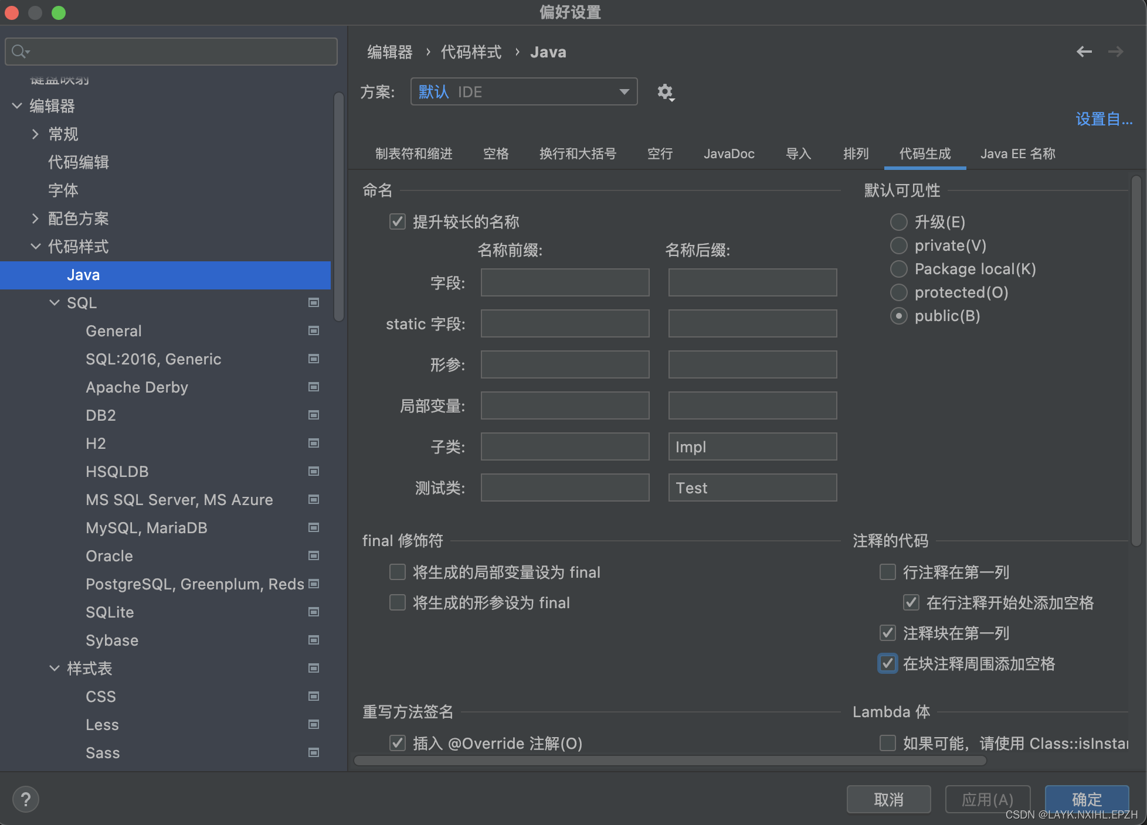Viewport: 1147px width, 825px height.
Task: Enable 将生成的局部变量设为 final
Action: point(398,572)
